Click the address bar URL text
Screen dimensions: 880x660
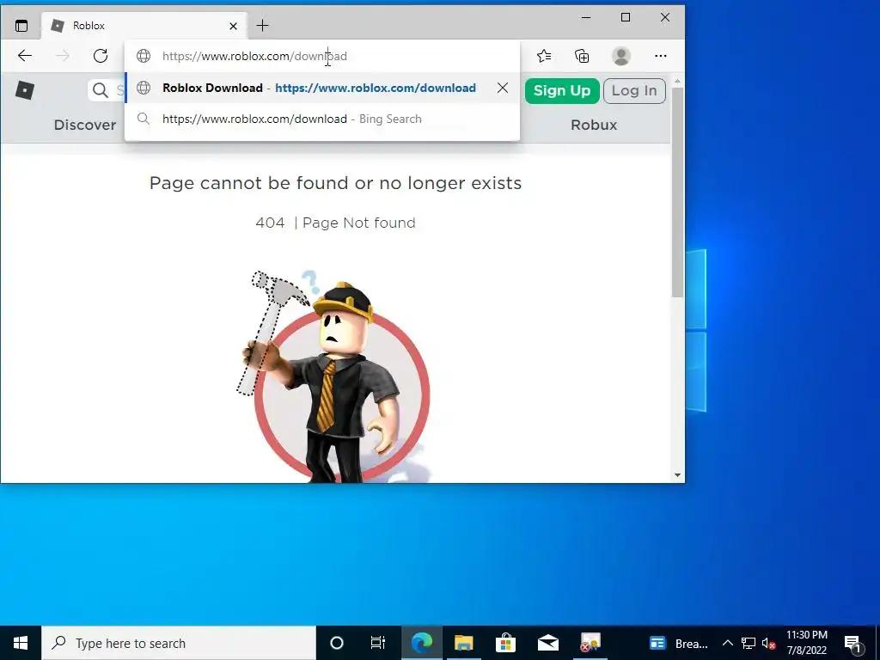(x=254, y=56)
